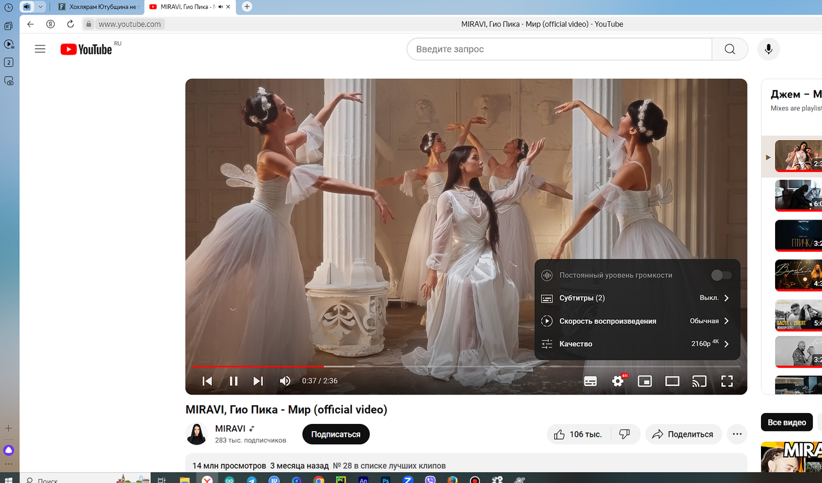822x483 pixels.
Task: Open Yandex home via Я button
Action: (50, 24)
